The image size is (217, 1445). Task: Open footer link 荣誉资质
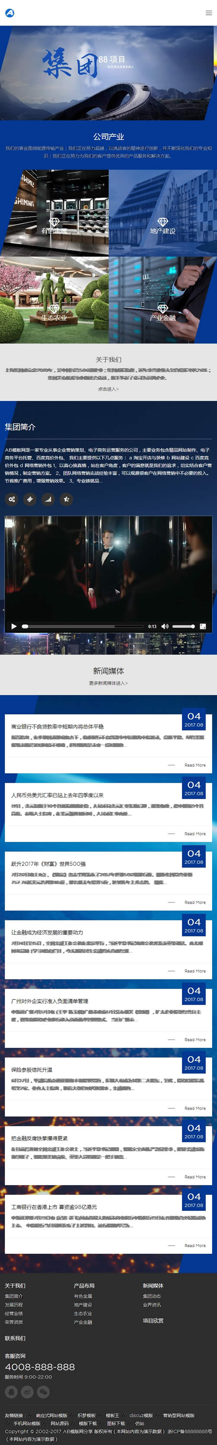click(x=14, y=1322)
